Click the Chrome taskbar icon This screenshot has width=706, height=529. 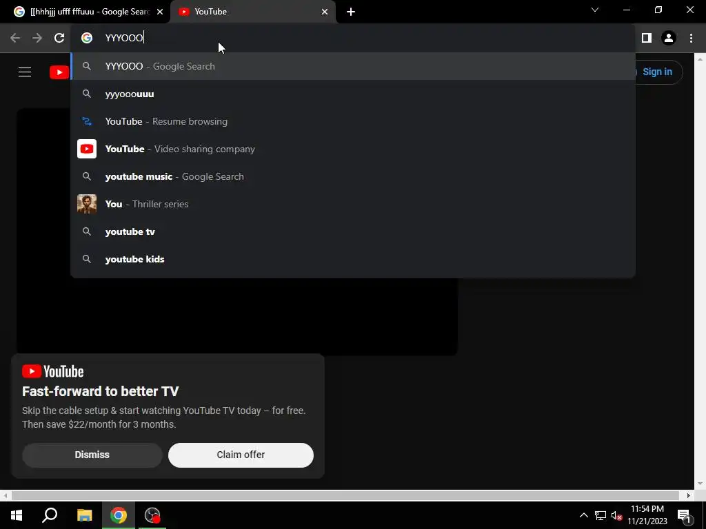click(x=119, y=515)
